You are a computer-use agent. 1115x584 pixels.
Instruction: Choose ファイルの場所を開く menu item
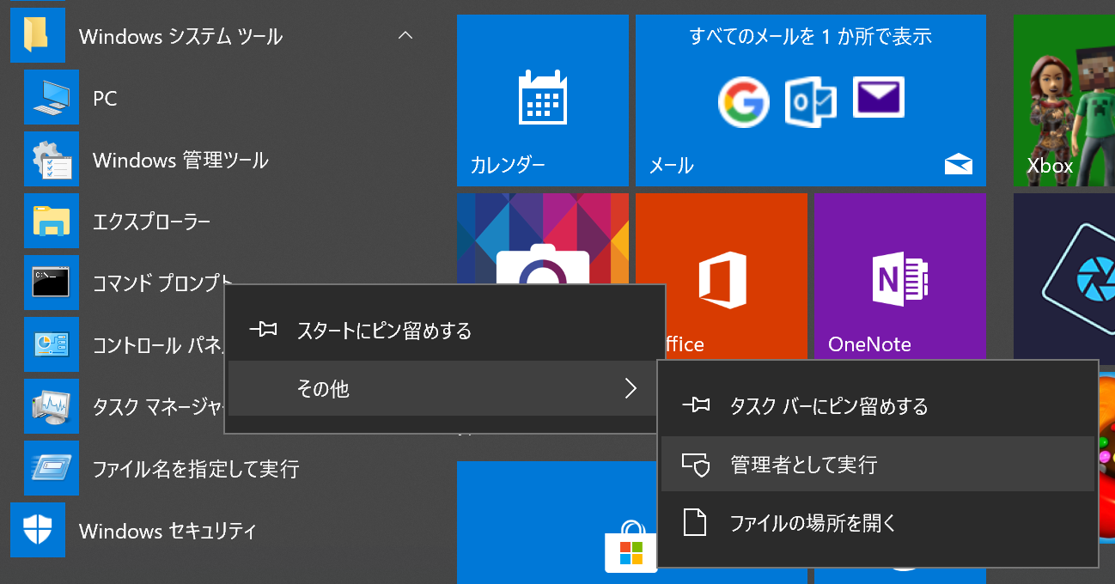click(x=878, y=522)
